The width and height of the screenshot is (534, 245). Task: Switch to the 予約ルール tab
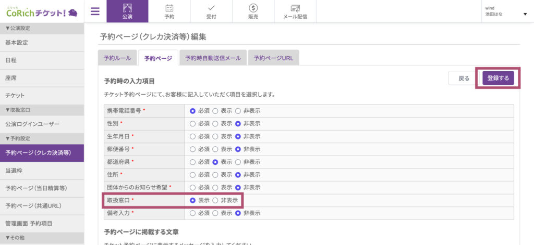point(117,58)
